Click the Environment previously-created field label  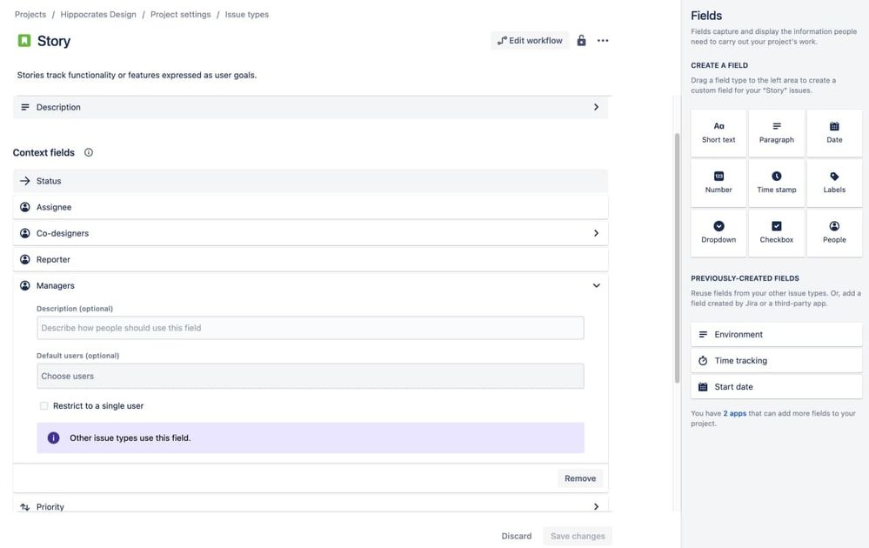coord(739,334)
